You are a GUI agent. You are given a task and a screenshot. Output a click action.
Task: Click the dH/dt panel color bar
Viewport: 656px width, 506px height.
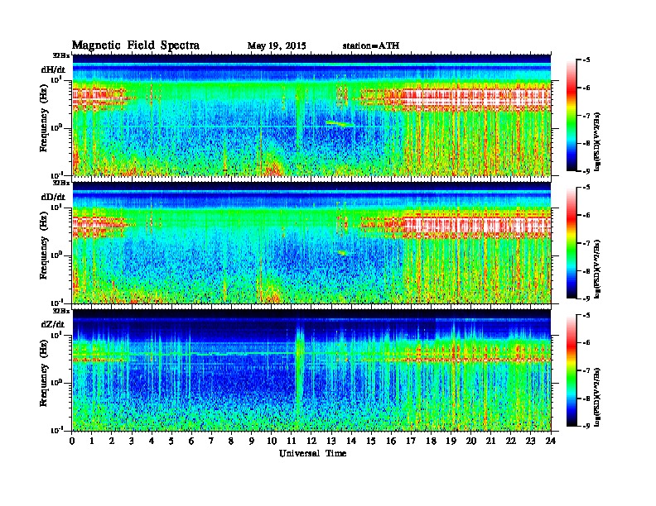[572, 115]
